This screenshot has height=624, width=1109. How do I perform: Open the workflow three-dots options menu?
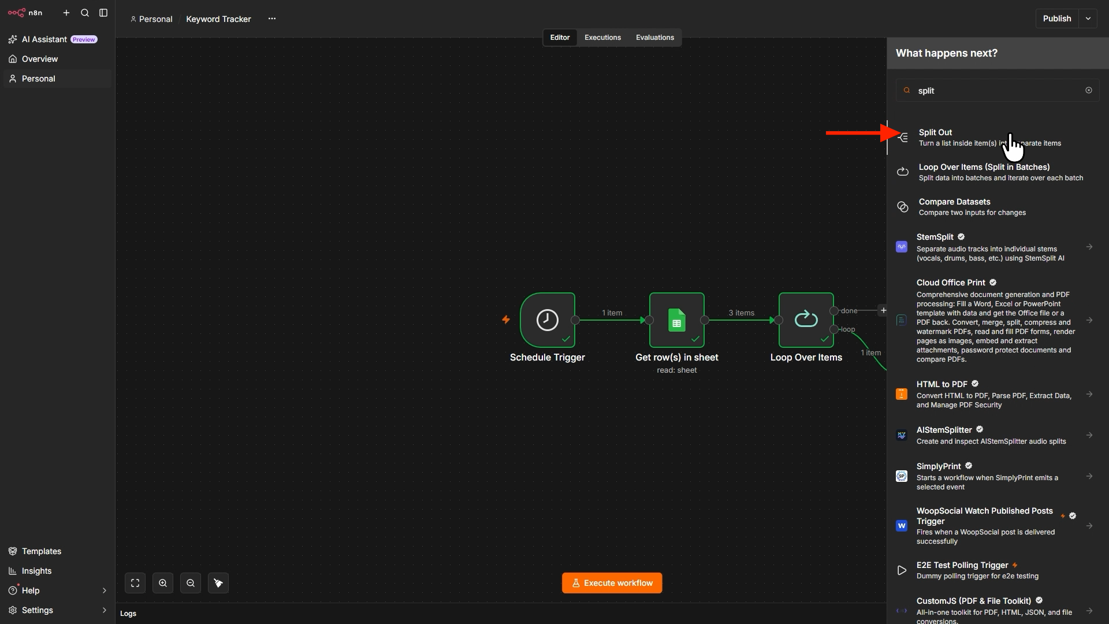tap(272, 18)
